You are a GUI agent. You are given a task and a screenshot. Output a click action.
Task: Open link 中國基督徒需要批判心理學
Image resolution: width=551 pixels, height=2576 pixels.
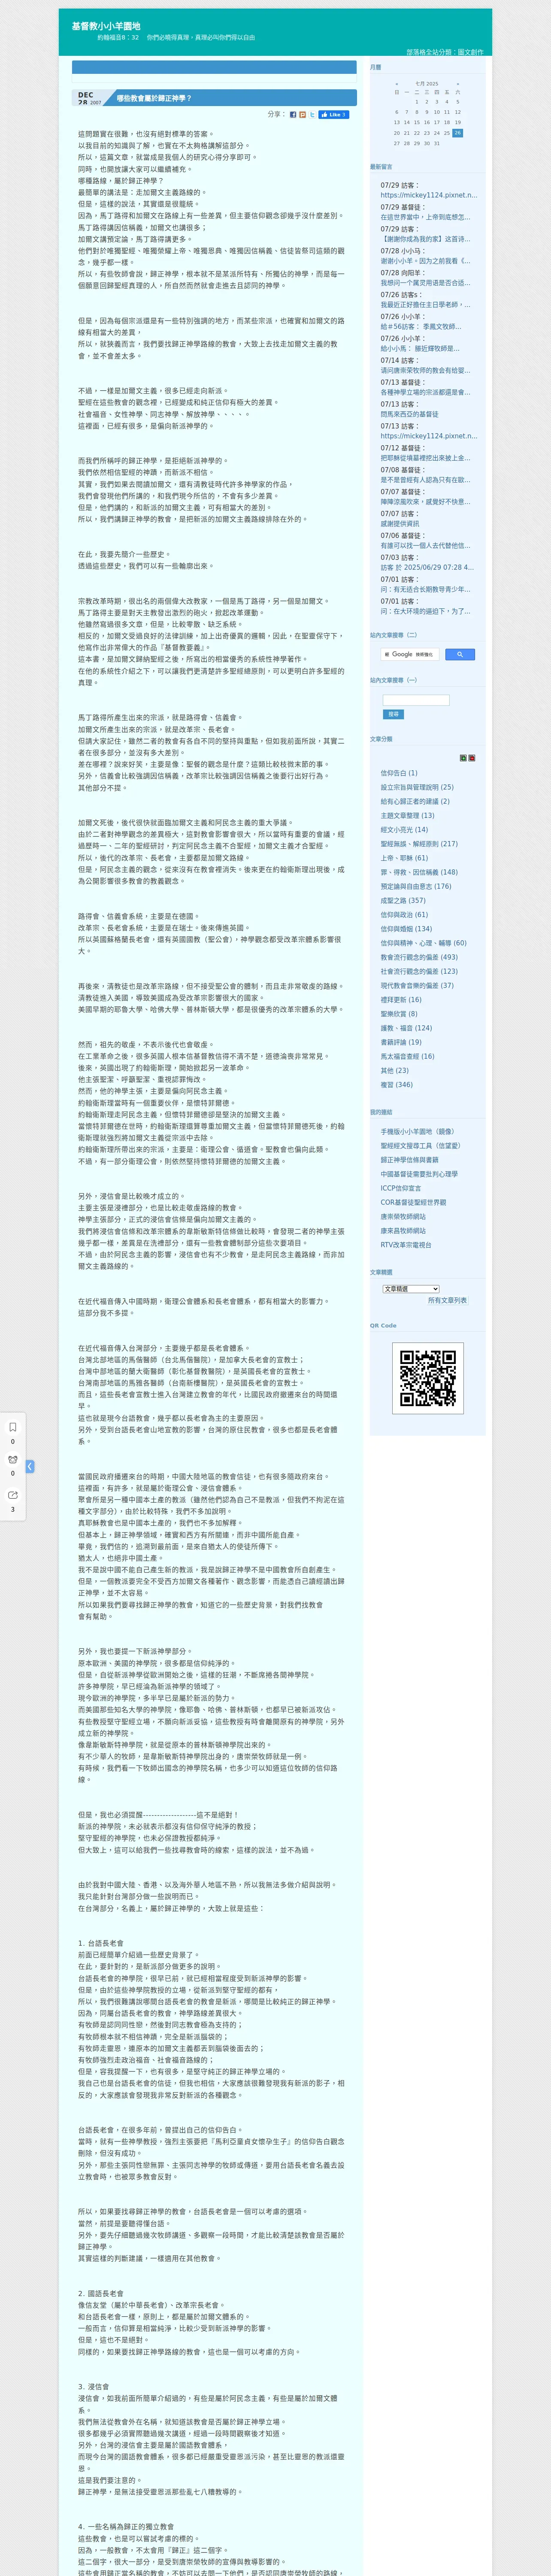point(419,1174)
